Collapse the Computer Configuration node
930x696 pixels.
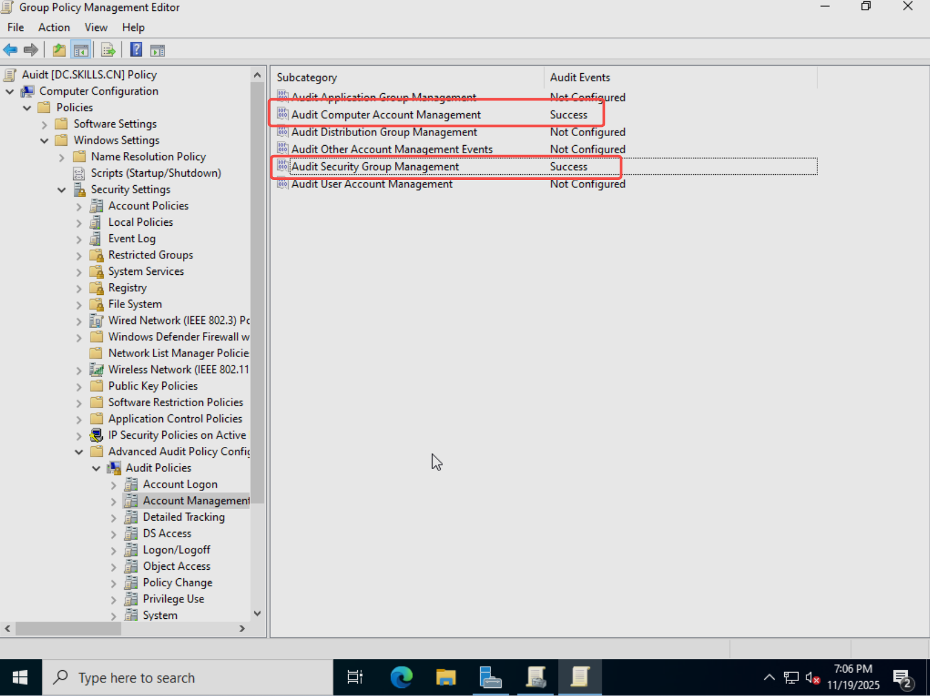[10, 91]
